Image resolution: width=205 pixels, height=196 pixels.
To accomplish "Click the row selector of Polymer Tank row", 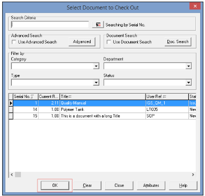I will pos(11,109).
